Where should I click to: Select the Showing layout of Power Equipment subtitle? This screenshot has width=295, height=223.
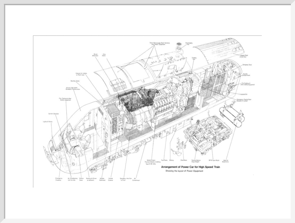point(184,170)
